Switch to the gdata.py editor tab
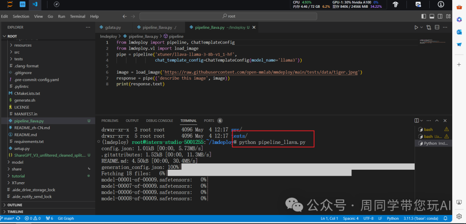The width and height of the screenshot is (466, 224). coord(112,28)
